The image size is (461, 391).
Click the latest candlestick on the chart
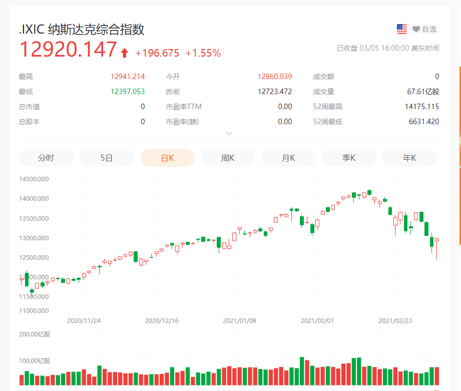coord(437,241)
